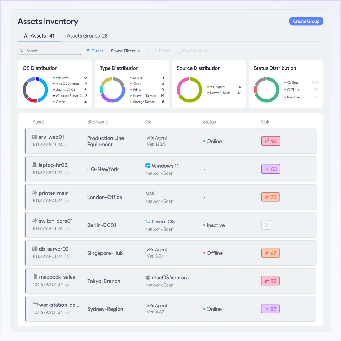This screenshot has width=341, height=341.
Task: Click the Sydney-Region site name
Action: (105, 309)
